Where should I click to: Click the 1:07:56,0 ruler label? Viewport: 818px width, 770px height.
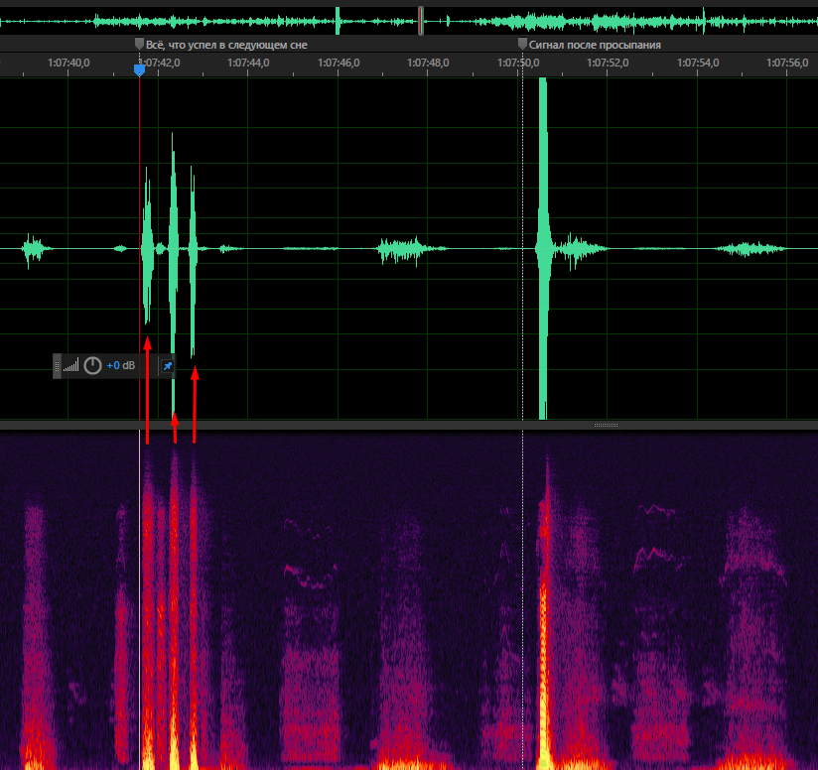[x=787, y=64]
